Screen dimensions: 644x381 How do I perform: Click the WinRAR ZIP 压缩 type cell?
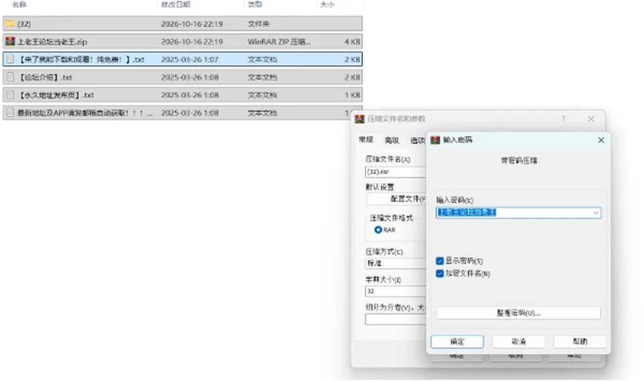pyautogui.click(x=279, y=42)
